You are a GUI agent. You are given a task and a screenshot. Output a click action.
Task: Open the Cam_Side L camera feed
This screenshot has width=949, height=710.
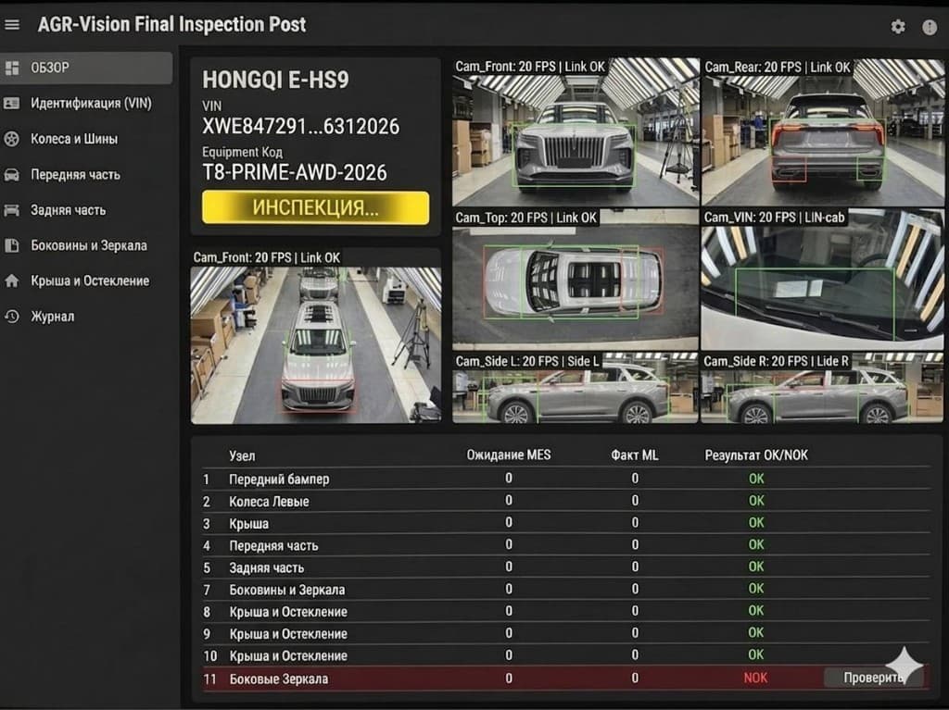click(575, 393)
